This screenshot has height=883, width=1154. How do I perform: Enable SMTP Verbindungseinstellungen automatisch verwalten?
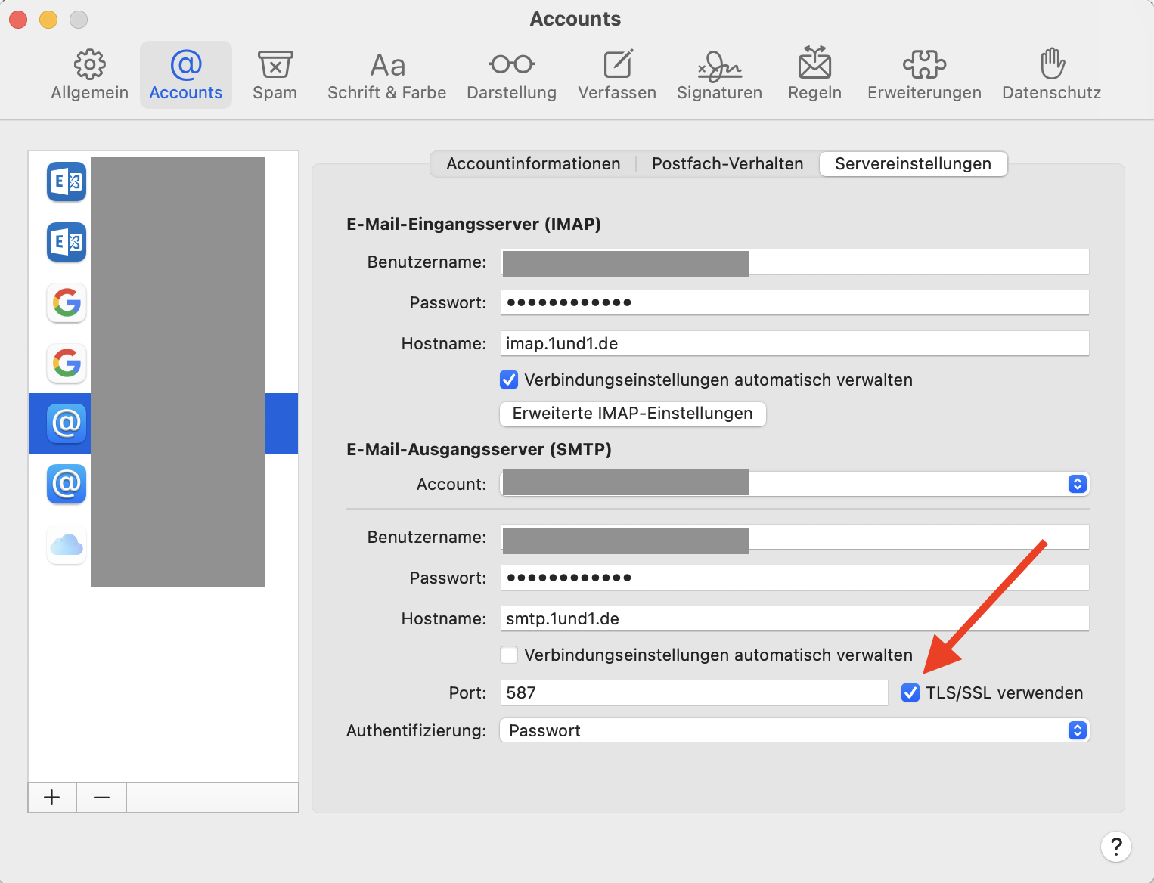[509, 655]
